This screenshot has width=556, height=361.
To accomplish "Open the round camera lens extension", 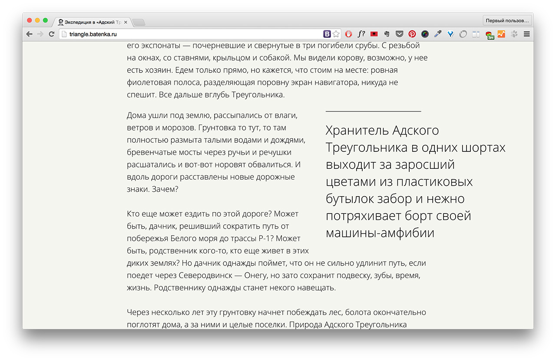I will pyautogui.click(x=425, y=34).
